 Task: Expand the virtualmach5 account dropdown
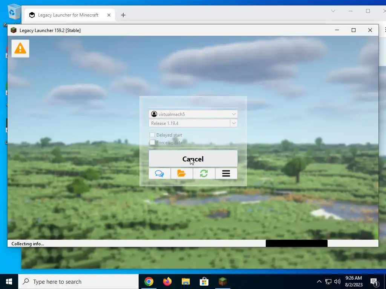click(234, 114)
